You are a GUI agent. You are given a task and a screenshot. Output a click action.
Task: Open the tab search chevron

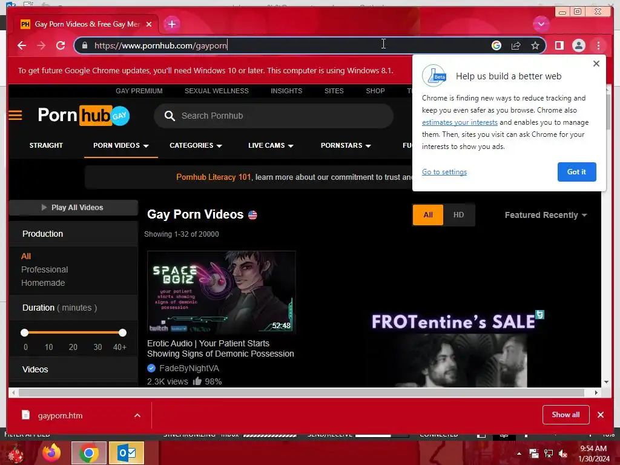pyautogui.click(x=541, y=24)
